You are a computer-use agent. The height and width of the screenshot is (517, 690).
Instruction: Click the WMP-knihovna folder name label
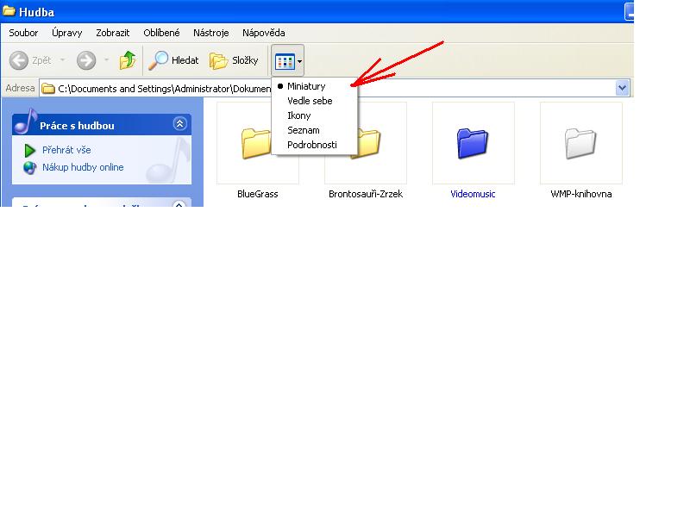(580, 194)
